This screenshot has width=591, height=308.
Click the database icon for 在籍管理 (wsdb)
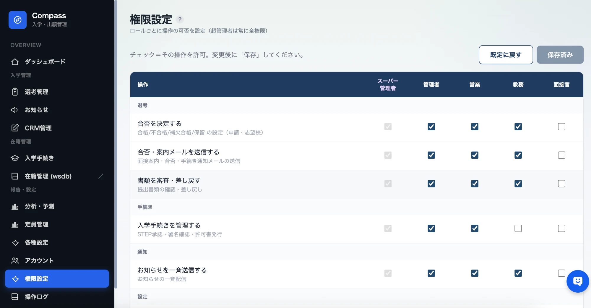point(15,176)
